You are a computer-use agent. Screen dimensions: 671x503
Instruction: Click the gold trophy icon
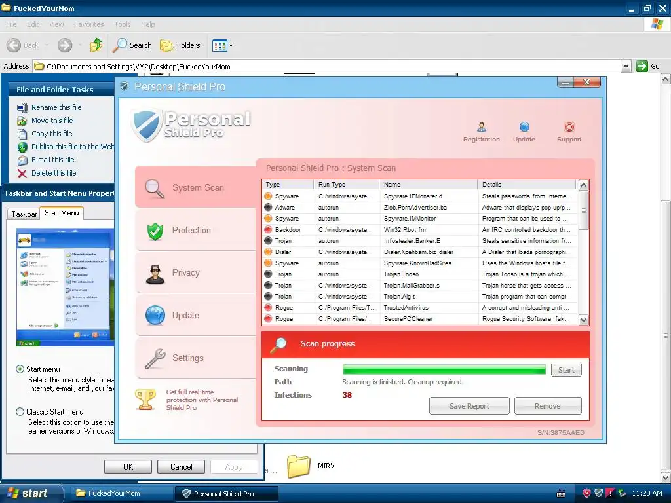click(145, 400)
